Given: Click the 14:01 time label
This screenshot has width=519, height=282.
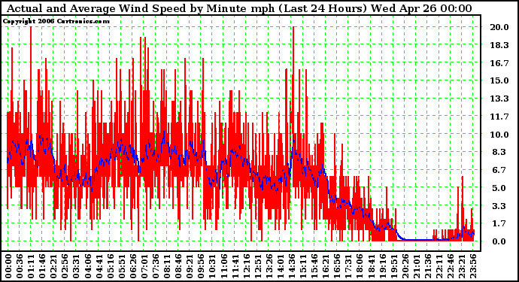Looking at the screenshot, I should [x=280, y=266].
